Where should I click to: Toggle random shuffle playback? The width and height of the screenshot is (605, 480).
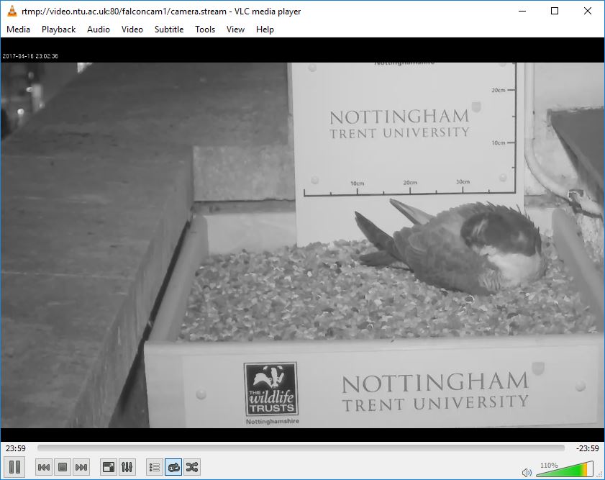click(192, 467)
